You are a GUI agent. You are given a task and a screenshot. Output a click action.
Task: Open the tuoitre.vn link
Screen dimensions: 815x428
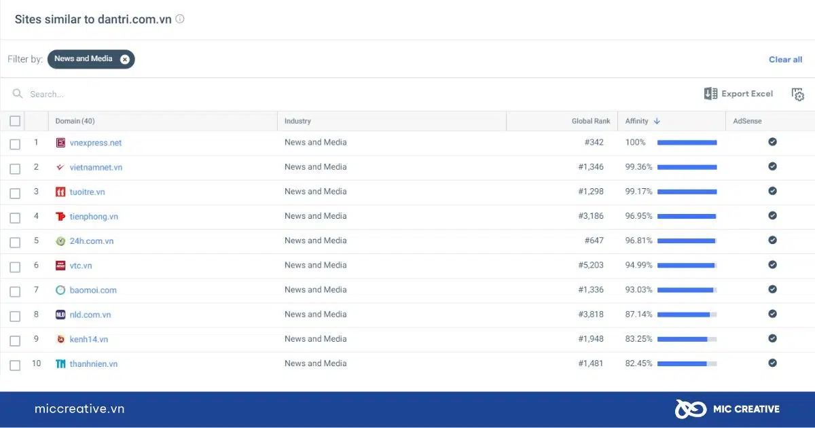[87, 192]
